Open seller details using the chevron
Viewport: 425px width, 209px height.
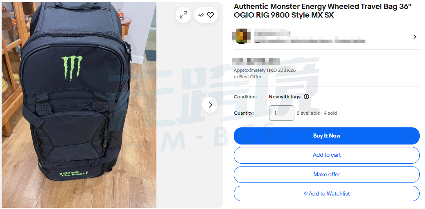[x=414, y=36]
